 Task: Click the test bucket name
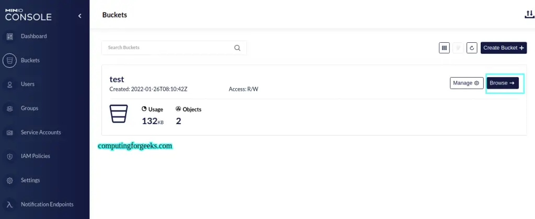117,79
